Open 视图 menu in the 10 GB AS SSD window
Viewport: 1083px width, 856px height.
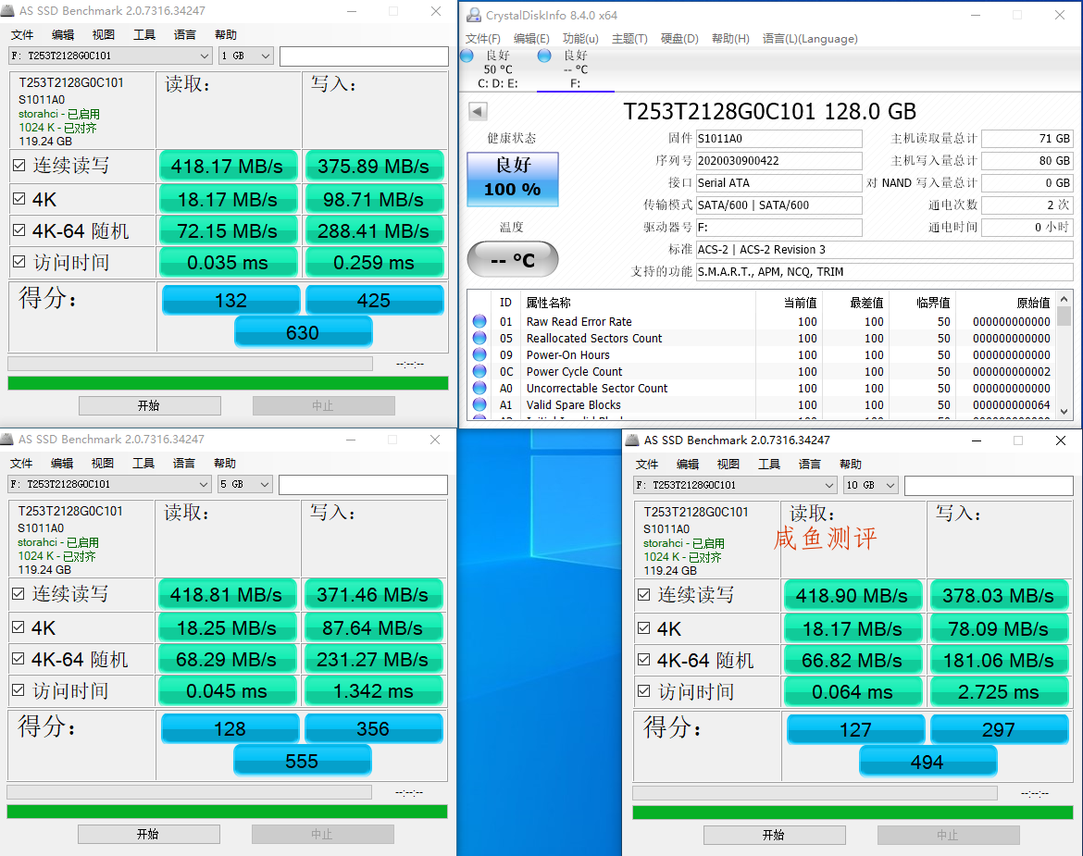(x=728, y=464)
